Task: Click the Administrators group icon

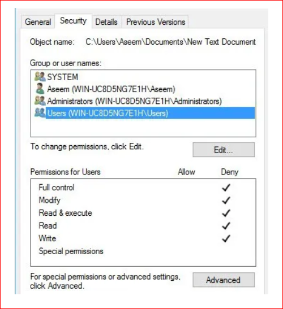Action: (40, 101)
